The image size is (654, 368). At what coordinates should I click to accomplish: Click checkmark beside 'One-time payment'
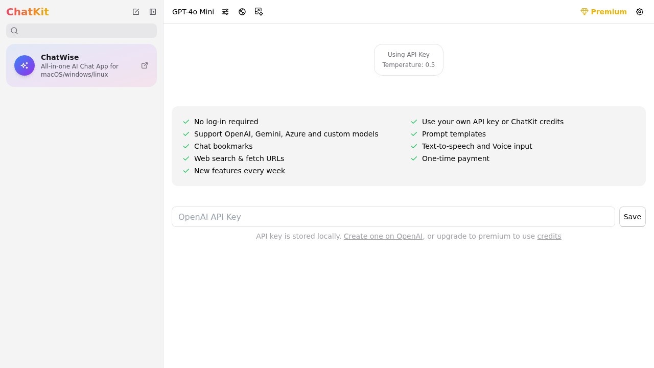pyautogui.click(x=414, y=158)
